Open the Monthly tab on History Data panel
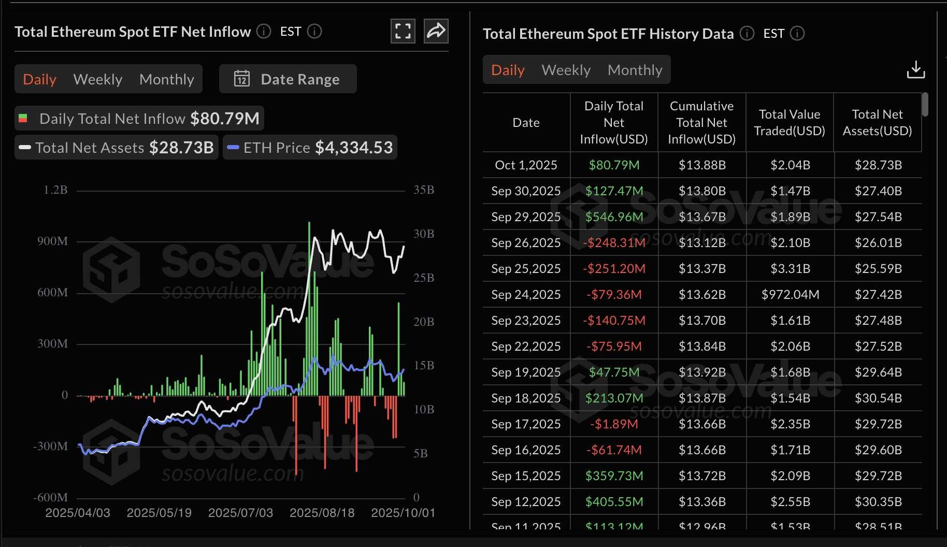The image size is (947, 547). (x=635, y=69)
